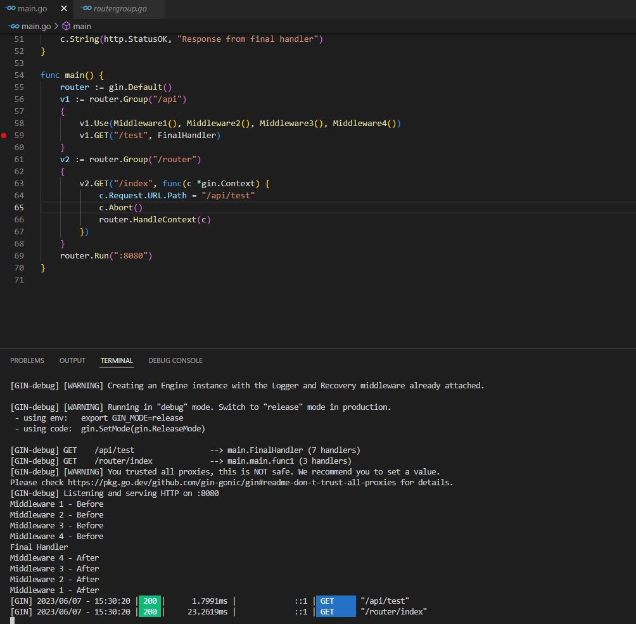
Task: Click line number 54 in the gutter
Action: pos(19,75)
